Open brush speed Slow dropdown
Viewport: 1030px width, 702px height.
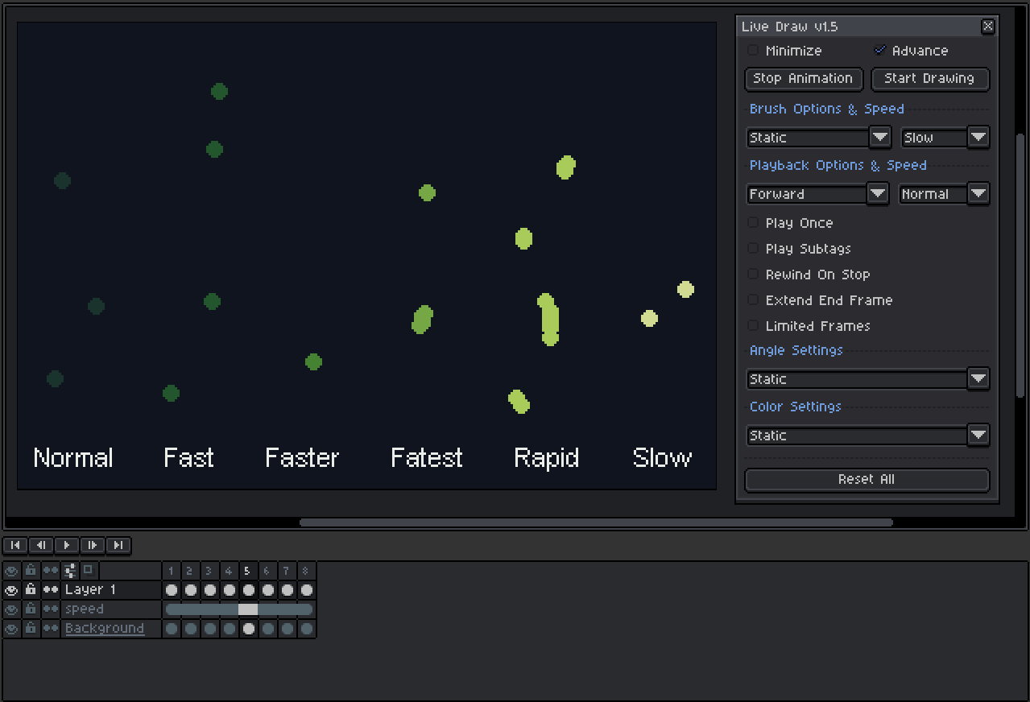pyautogui.click(x=945, y=138)
